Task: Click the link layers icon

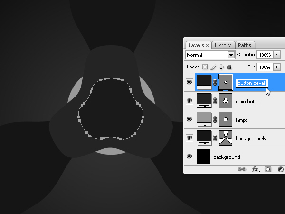Action: coord(242,169)
